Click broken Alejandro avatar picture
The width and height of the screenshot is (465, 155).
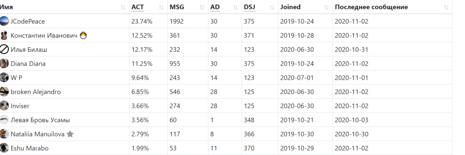tap(4, 91)
